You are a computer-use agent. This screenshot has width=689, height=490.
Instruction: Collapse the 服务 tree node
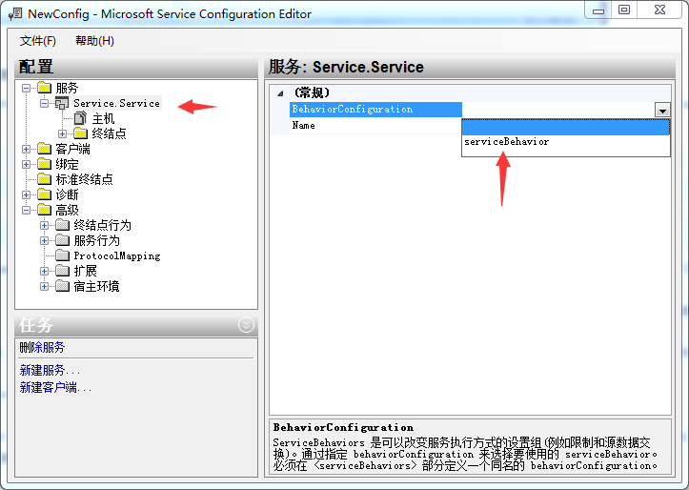tap(27, 88)
